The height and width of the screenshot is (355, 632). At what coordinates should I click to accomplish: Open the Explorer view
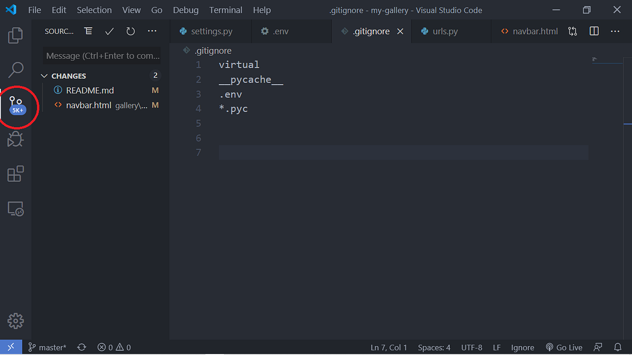[x=16, y=35]
